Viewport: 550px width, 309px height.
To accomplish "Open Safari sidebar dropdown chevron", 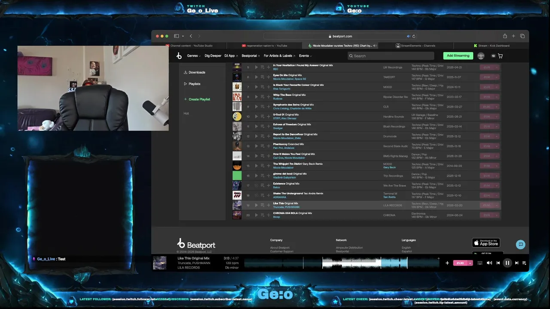I will click(x=183, y=36).
